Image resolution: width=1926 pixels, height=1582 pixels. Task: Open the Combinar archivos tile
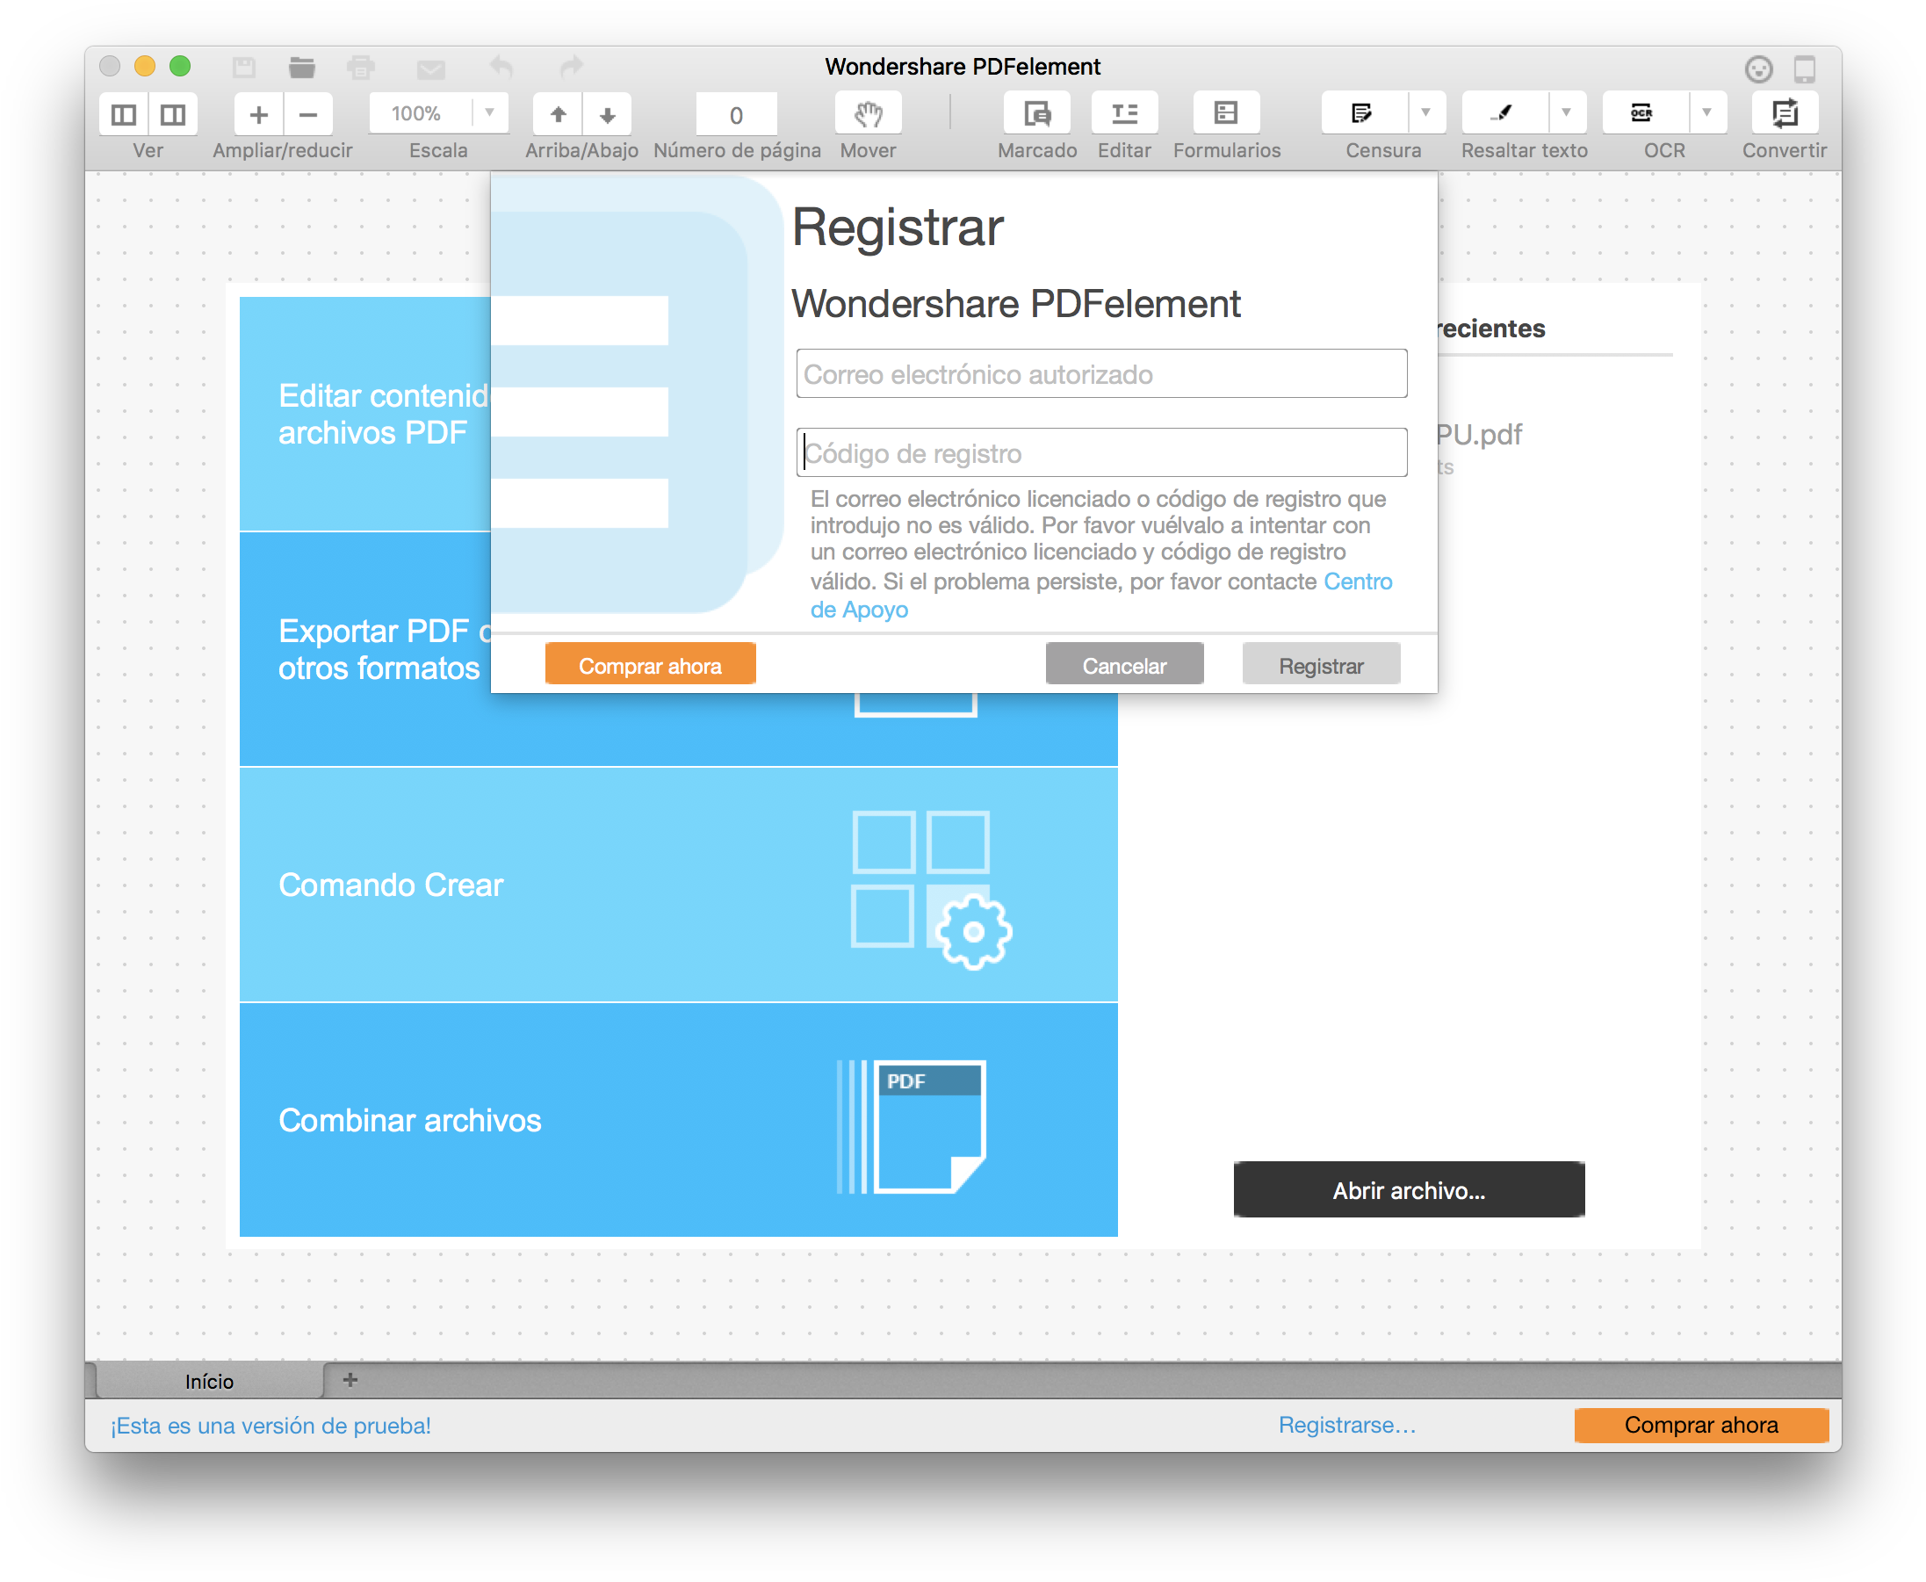tap(678, 1120)
